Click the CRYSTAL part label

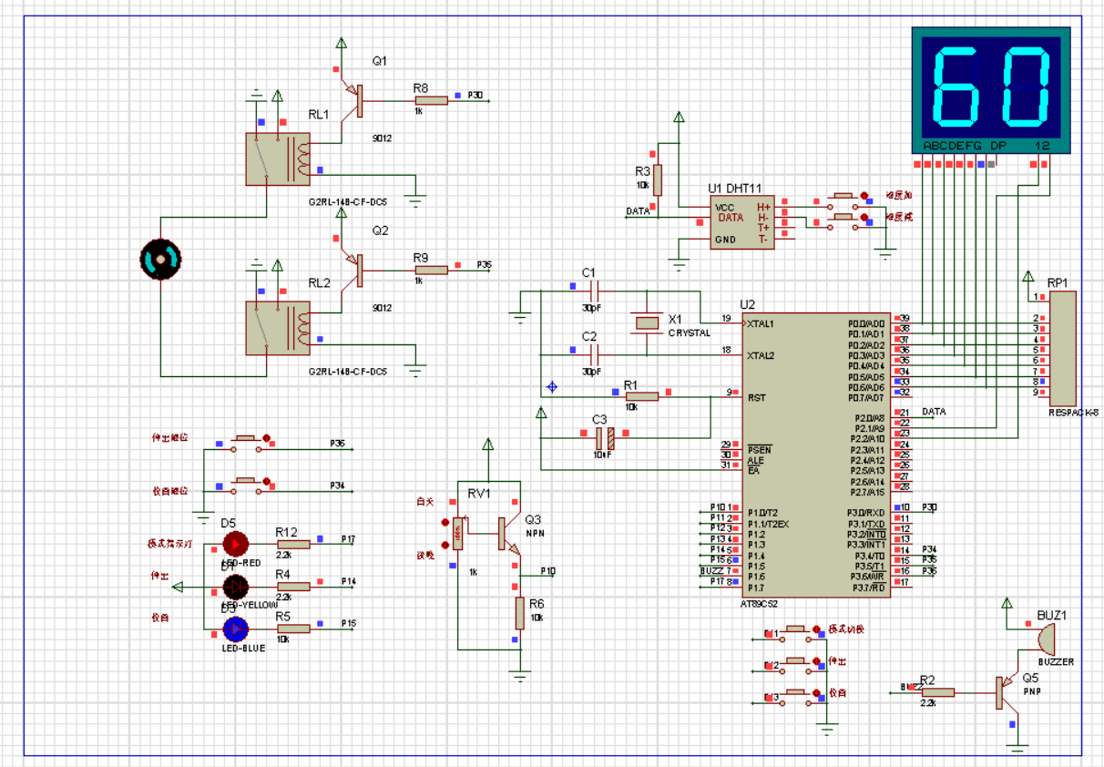690,333
